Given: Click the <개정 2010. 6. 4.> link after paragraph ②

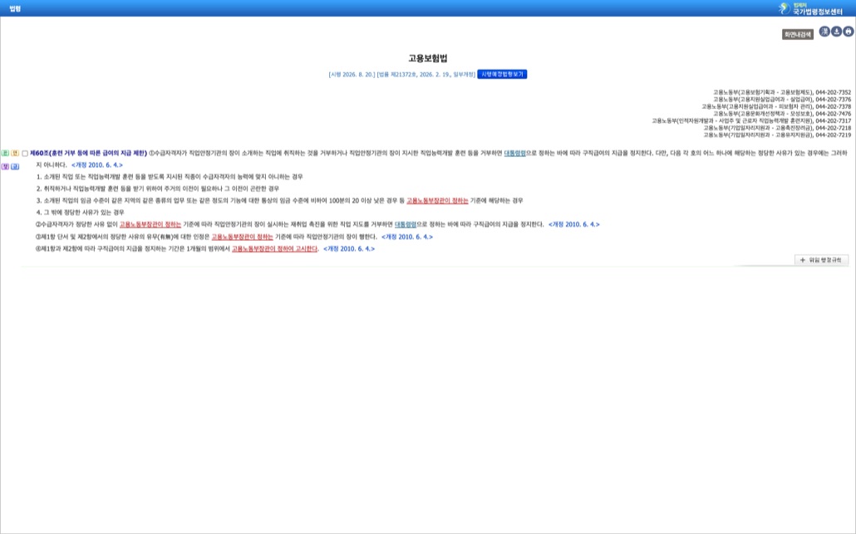Looking at the screenshot, I should click(573, 224).
